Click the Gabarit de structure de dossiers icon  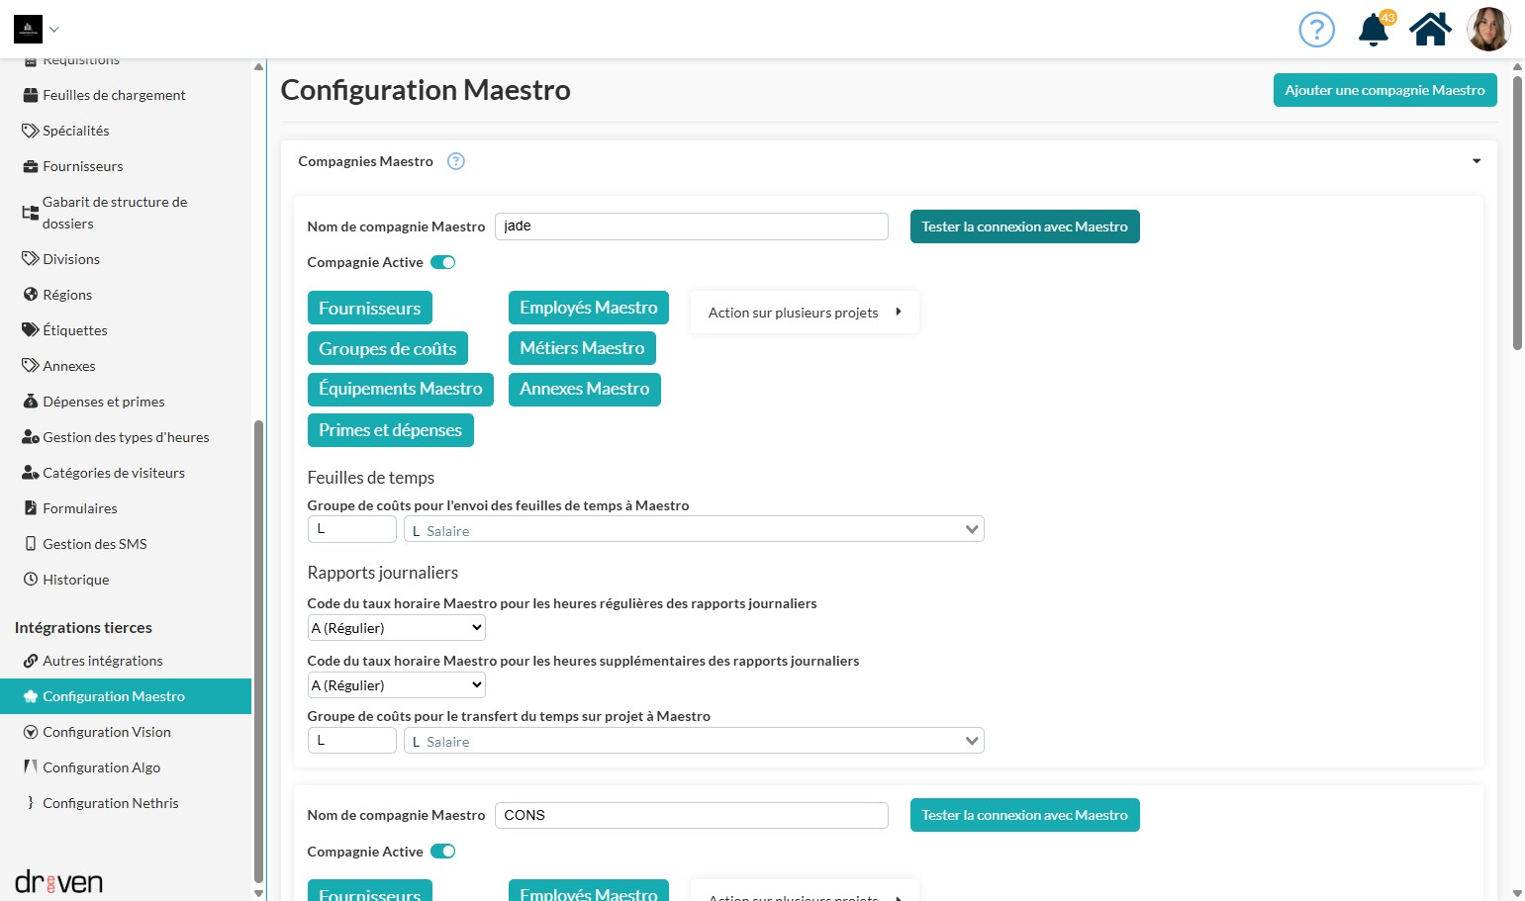(31, 213)
